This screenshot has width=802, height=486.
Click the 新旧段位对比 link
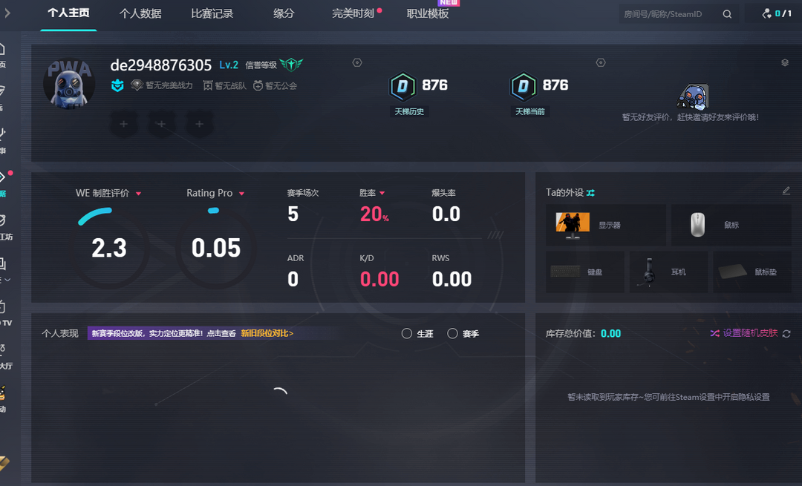click(x=267, y=334)
